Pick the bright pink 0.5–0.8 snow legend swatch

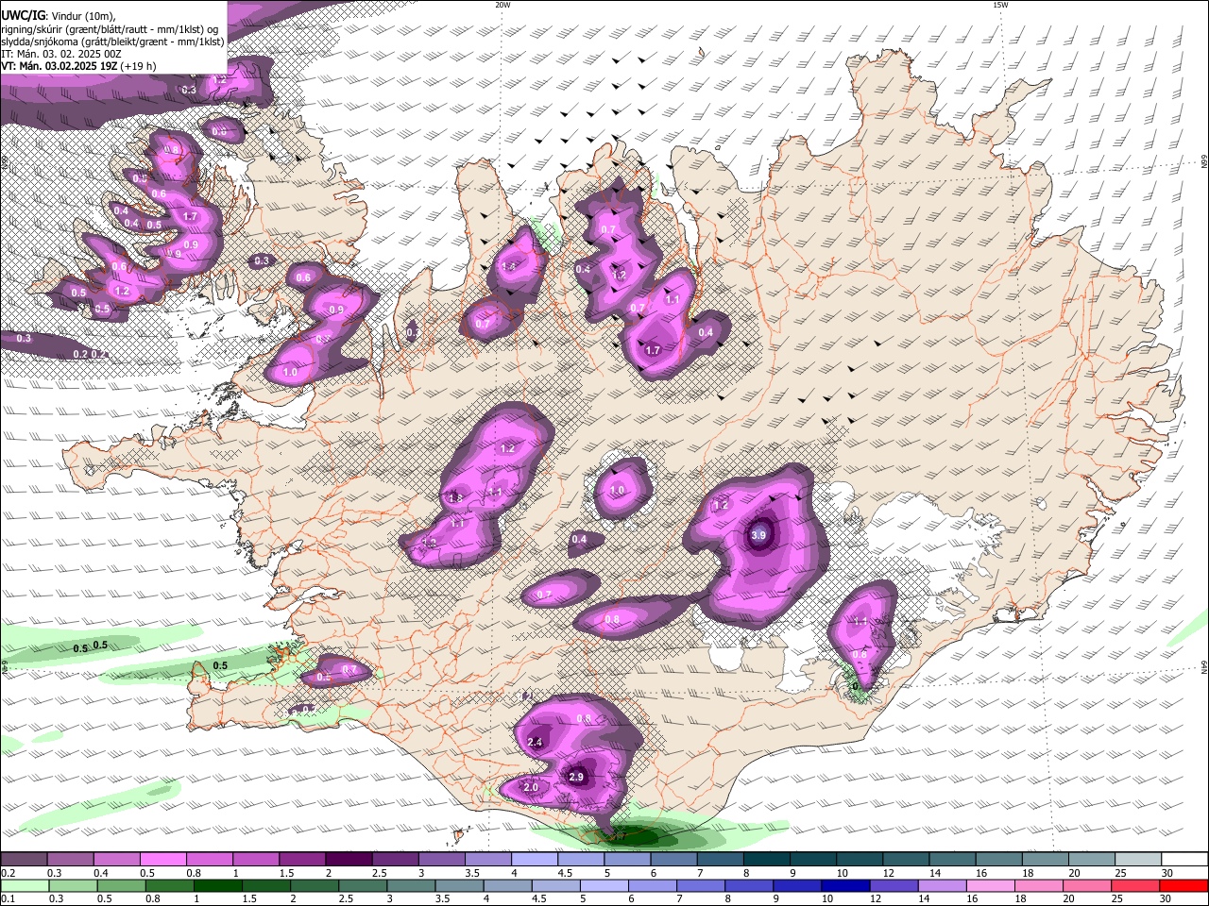(x=162, y=860)
